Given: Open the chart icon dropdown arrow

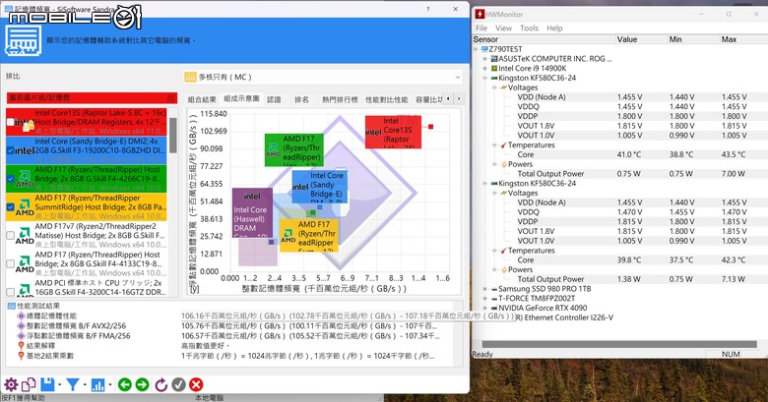Looking at the screenshot, I should 109,385.
